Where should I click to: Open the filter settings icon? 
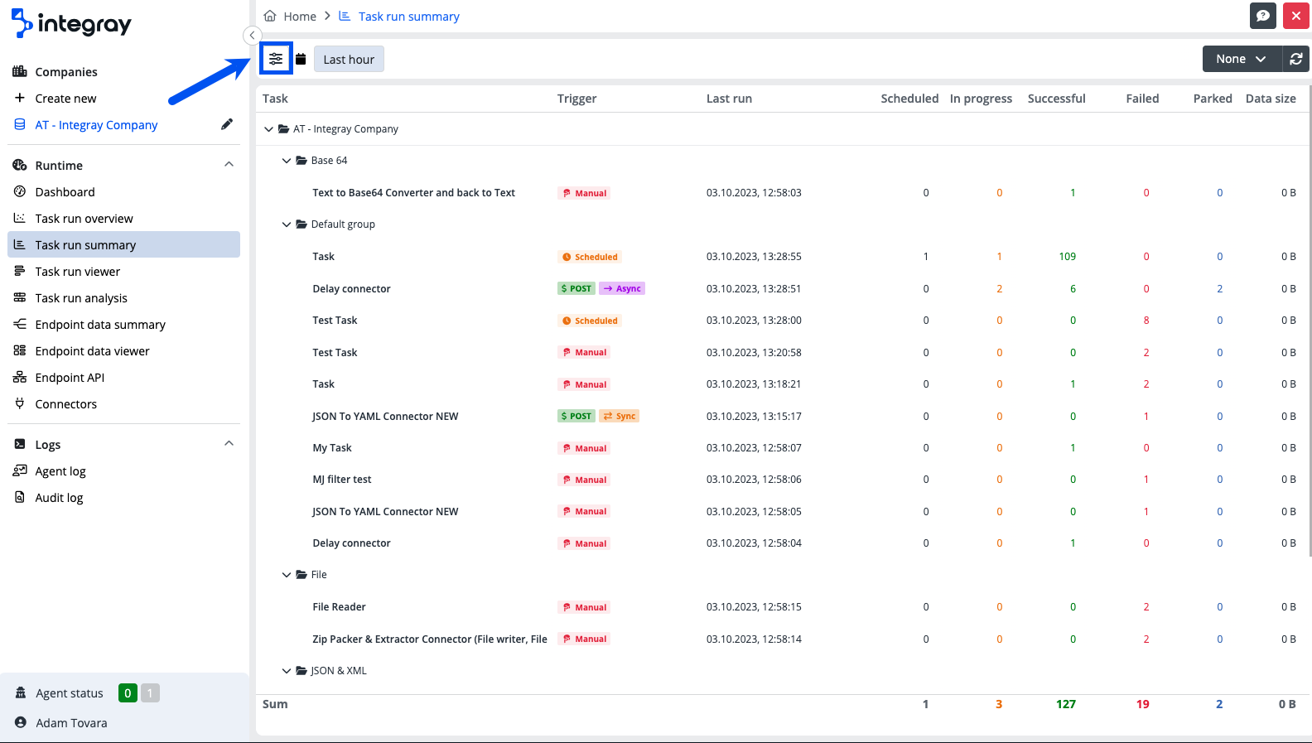[x=276, y=59]
